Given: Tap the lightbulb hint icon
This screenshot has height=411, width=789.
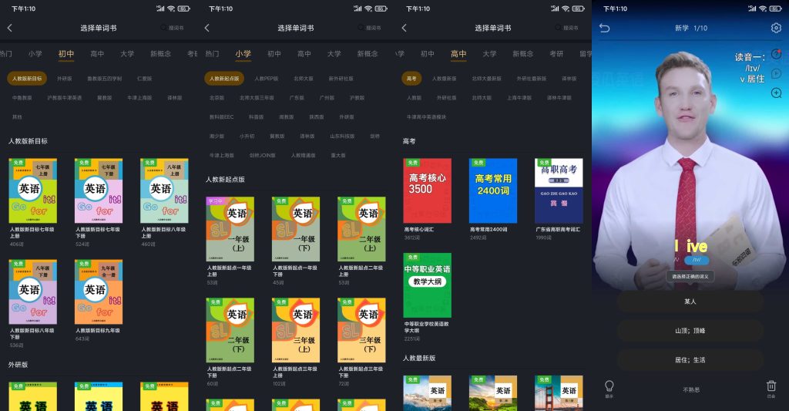Looking at the screenshot, I should 609,388.
